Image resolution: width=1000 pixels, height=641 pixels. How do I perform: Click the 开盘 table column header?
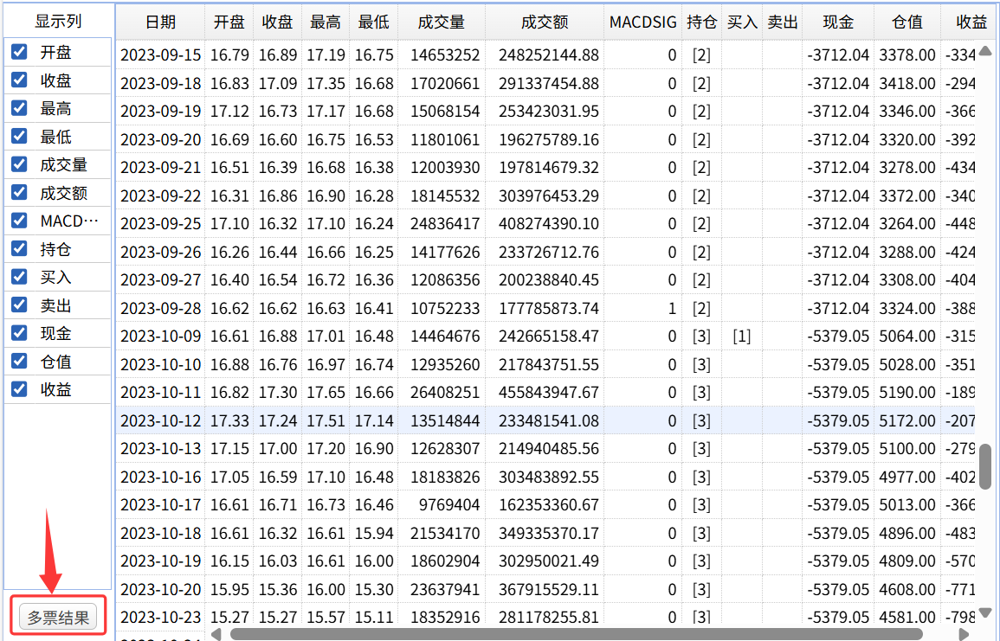[229, 22]
